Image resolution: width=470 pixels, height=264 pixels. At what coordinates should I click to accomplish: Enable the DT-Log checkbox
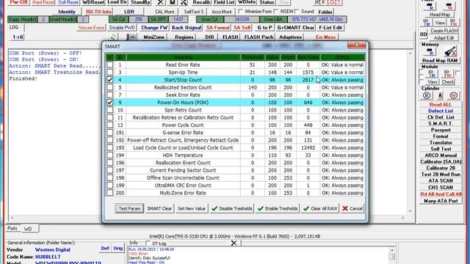click(x=148, y=243)
